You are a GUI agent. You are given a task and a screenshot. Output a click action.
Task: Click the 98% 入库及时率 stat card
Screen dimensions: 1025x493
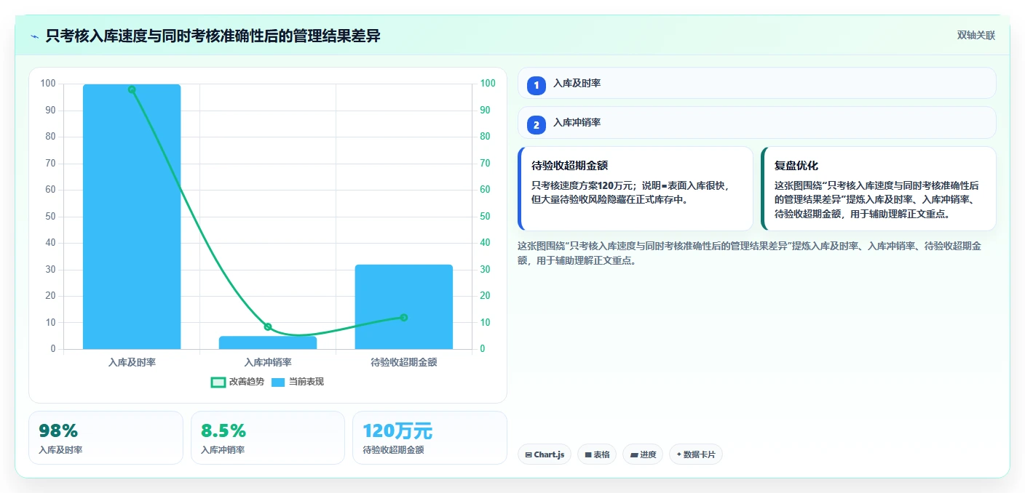click(x=106, y=438)
